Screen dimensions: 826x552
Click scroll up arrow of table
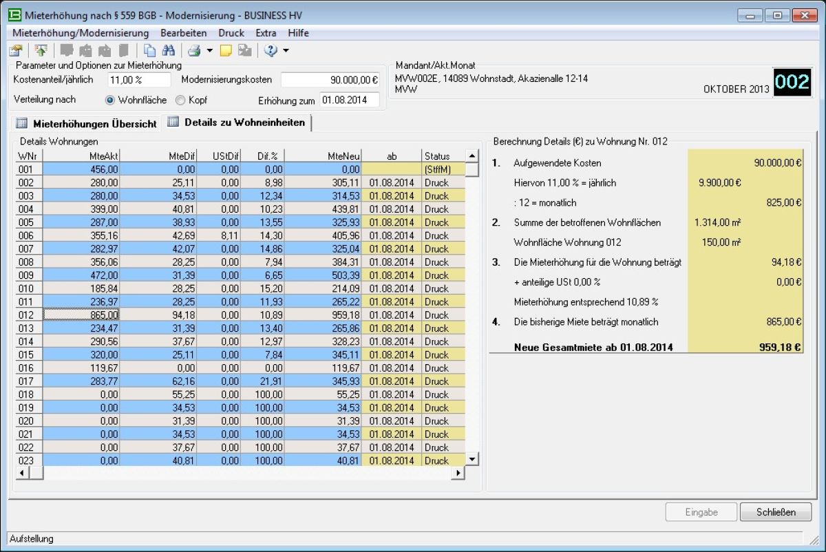(x=472, y=156)
